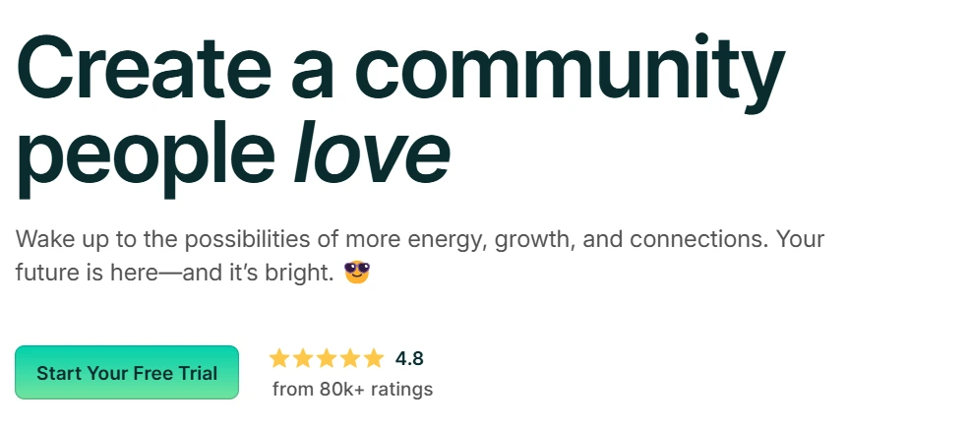969x429 pixels.
Task: Click the sunglasses smiley emoji
Action: (x=357, y=272)
